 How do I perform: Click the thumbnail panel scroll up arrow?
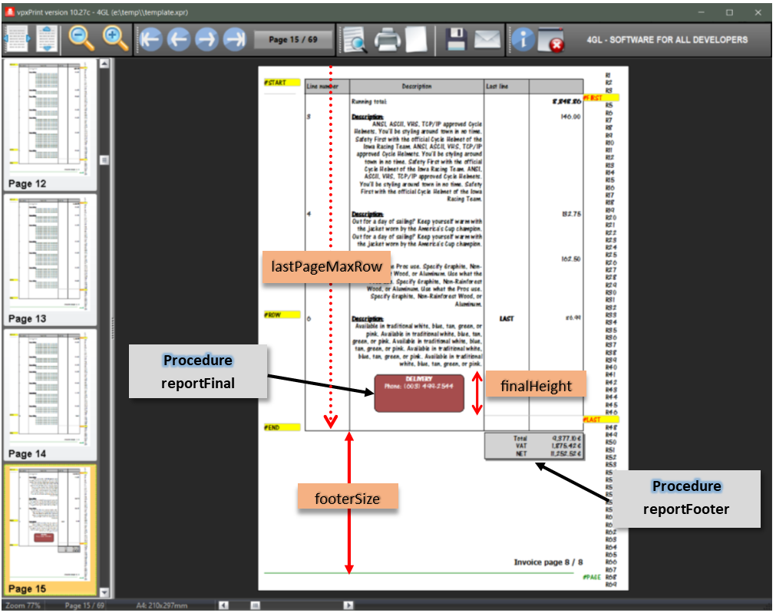tap(104, 64)
